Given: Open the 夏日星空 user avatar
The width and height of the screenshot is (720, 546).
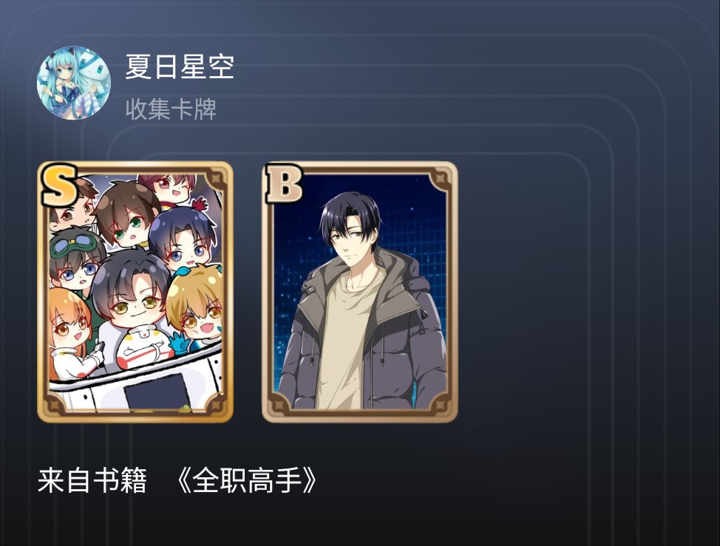Looking at the screenshot, I should click(73, 83).
